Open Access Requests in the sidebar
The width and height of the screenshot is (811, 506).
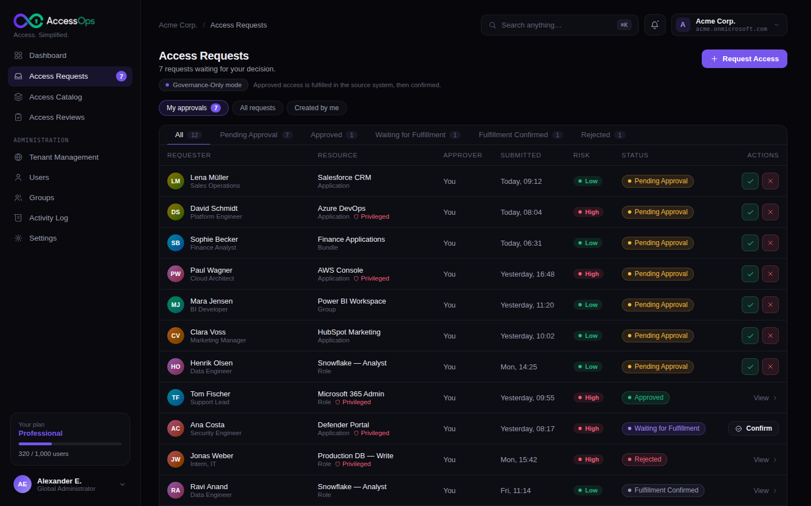point(70,76)
